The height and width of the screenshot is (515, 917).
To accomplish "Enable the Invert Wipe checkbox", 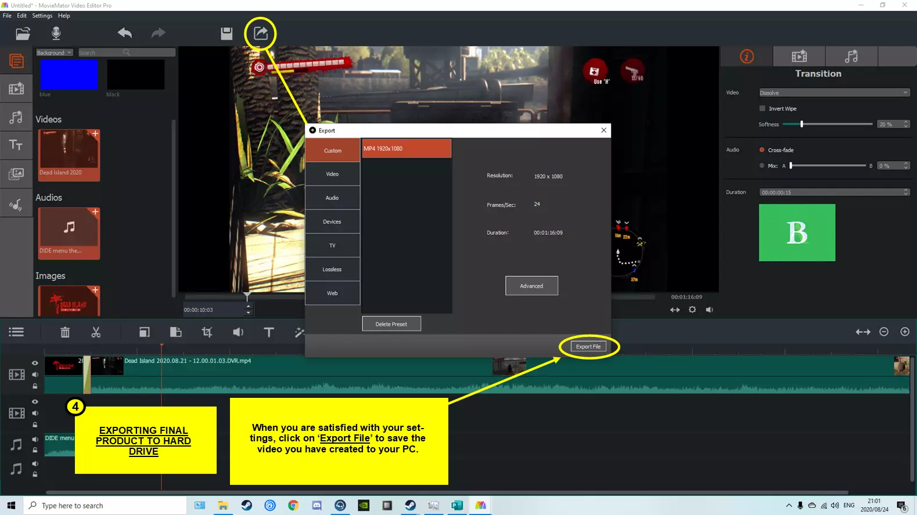I will pyautogui.click(x=763, y=108).
